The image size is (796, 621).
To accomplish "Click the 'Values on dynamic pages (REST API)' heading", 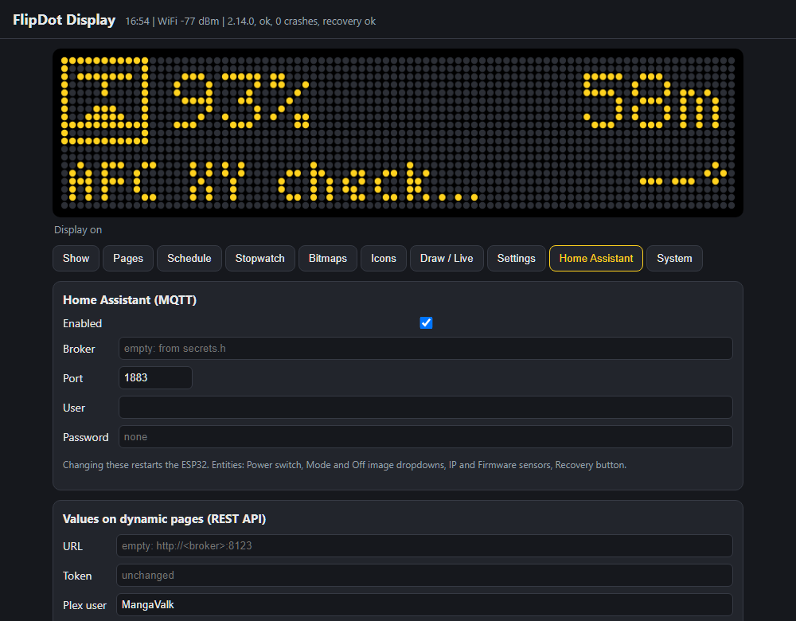I will coord(165,519).
